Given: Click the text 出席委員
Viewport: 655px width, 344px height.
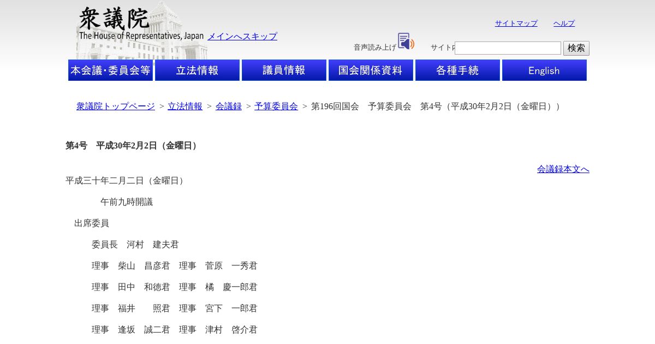Looking at the screenshot, I should pyautogui.click(x=92, y=223).
